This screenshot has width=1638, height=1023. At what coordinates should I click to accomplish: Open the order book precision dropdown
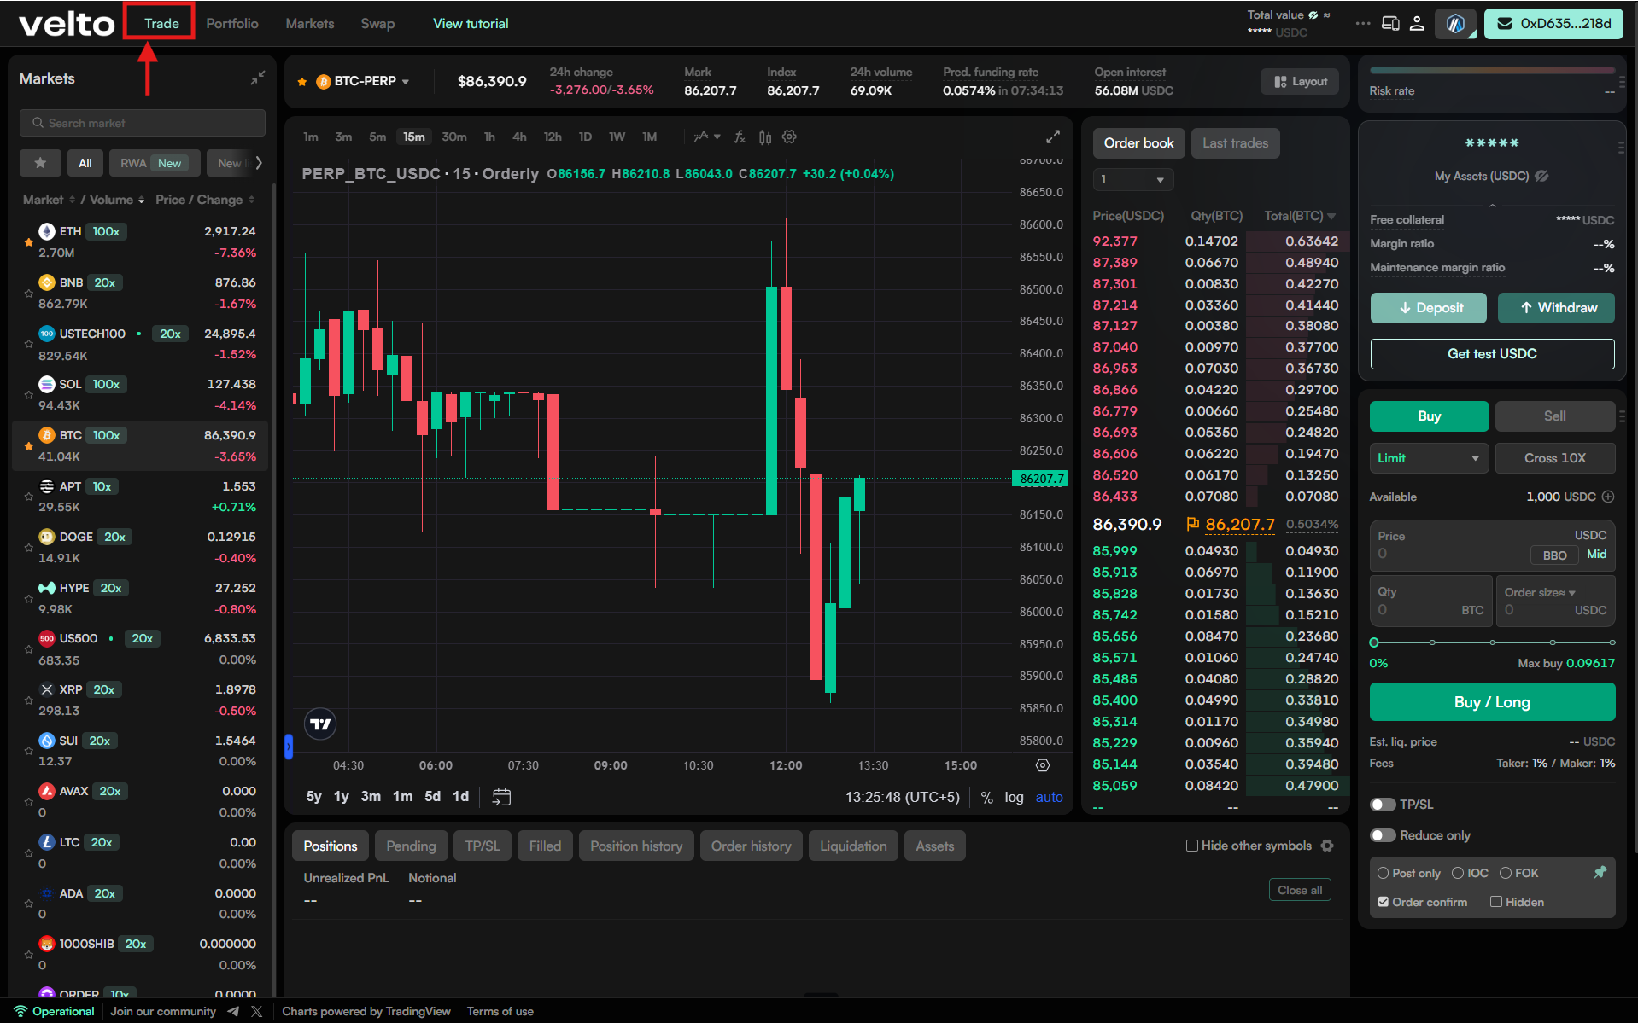(x=1132, y=179)
